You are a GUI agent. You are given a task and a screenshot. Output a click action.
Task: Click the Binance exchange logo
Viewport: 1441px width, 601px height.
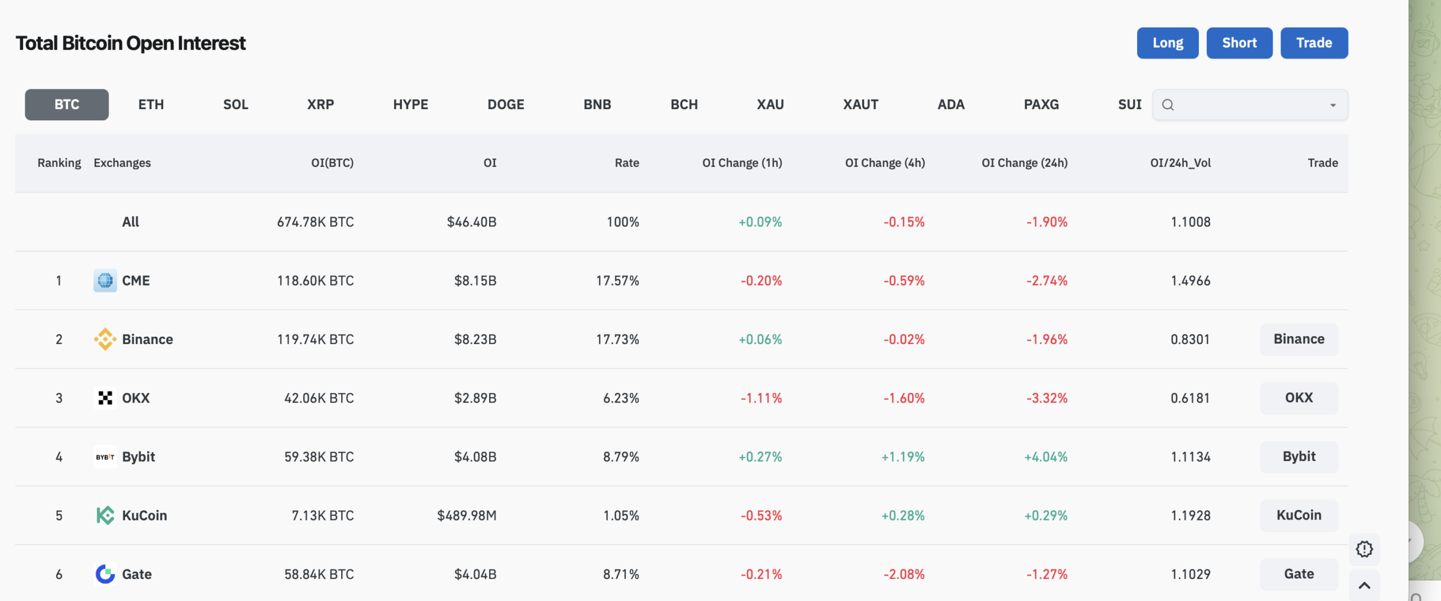(105, 339)
